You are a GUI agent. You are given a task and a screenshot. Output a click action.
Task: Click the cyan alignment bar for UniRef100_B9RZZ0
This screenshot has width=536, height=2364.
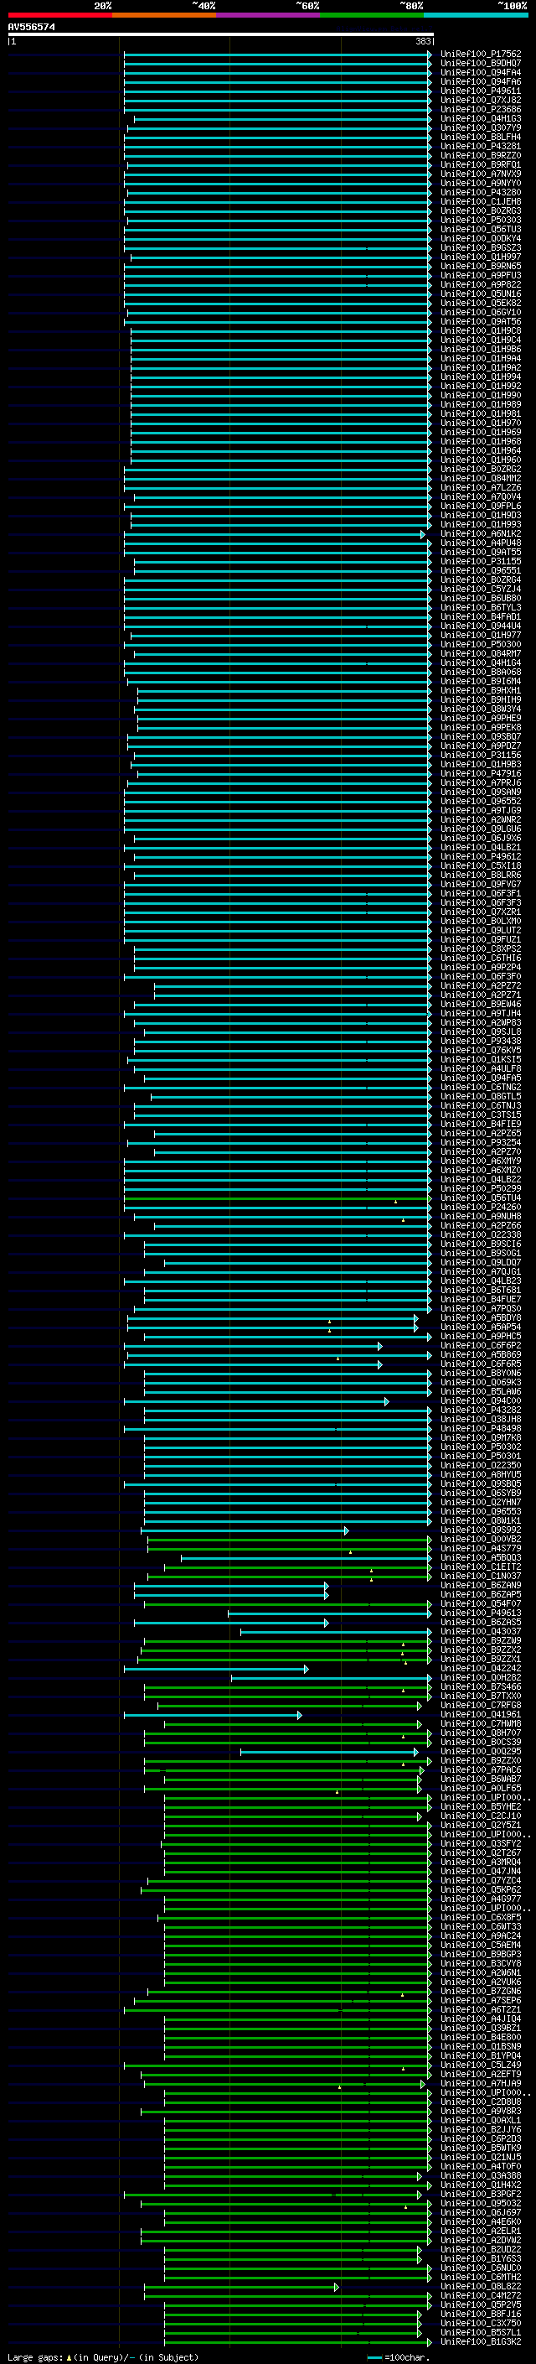tap(277, 155)
